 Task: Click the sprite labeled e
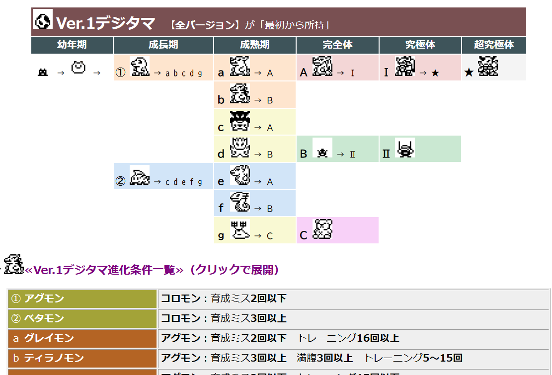(x=240, y=175)
